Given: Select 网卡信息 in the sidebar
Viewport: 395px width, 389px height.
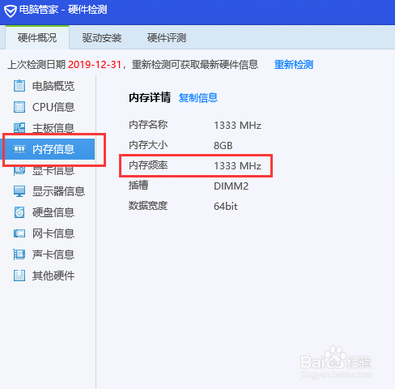Looking at the screenshot, I should (48, 233).
